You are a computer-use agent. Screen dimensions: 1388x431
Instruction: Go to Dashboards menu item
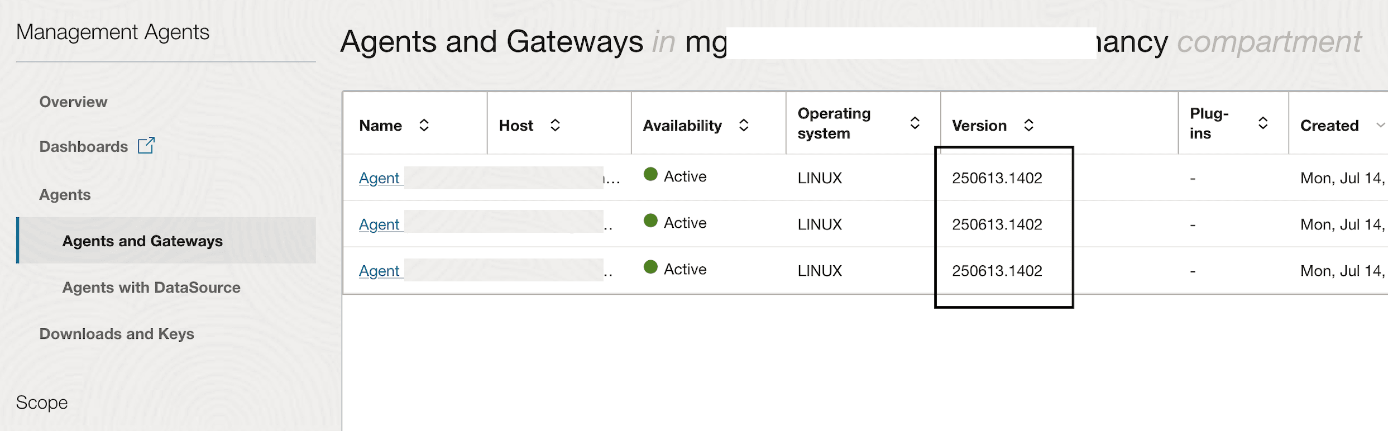pos(84,146)
